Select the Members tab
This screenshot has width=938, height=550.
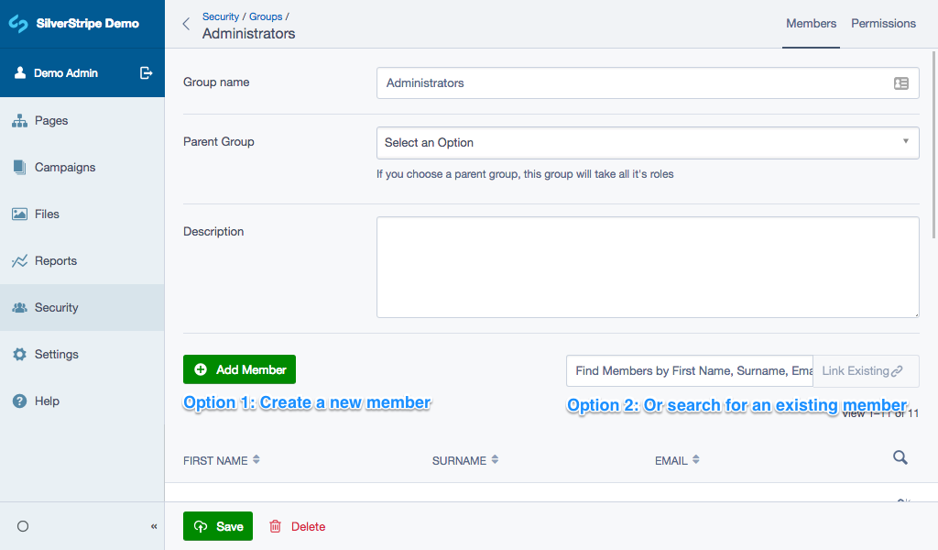click(811, 24)
